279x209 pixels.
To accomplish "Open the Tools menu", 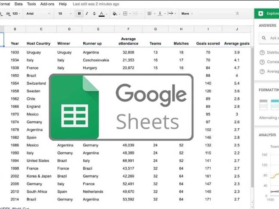I will pyautogui.click(x=32, y=4).
